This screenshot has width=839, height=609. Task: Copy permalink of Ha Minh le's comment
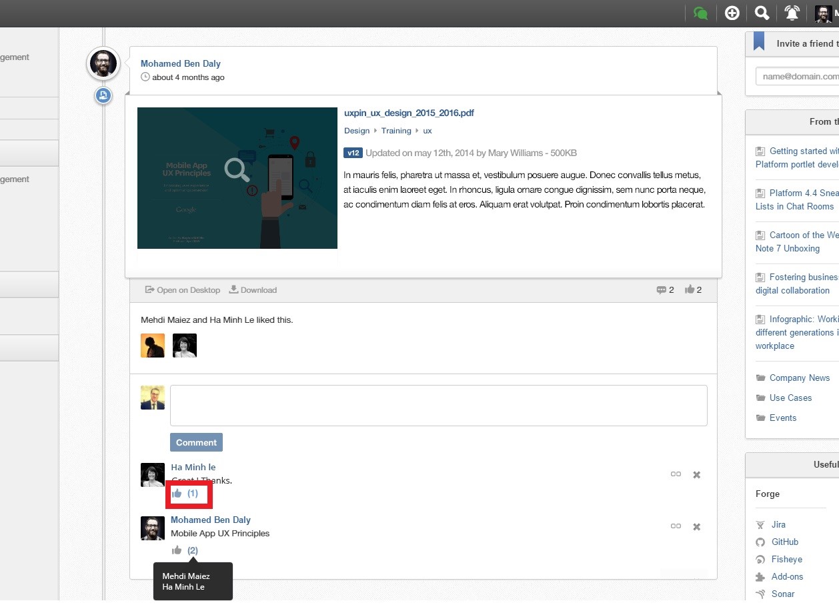tap(676, 474)
